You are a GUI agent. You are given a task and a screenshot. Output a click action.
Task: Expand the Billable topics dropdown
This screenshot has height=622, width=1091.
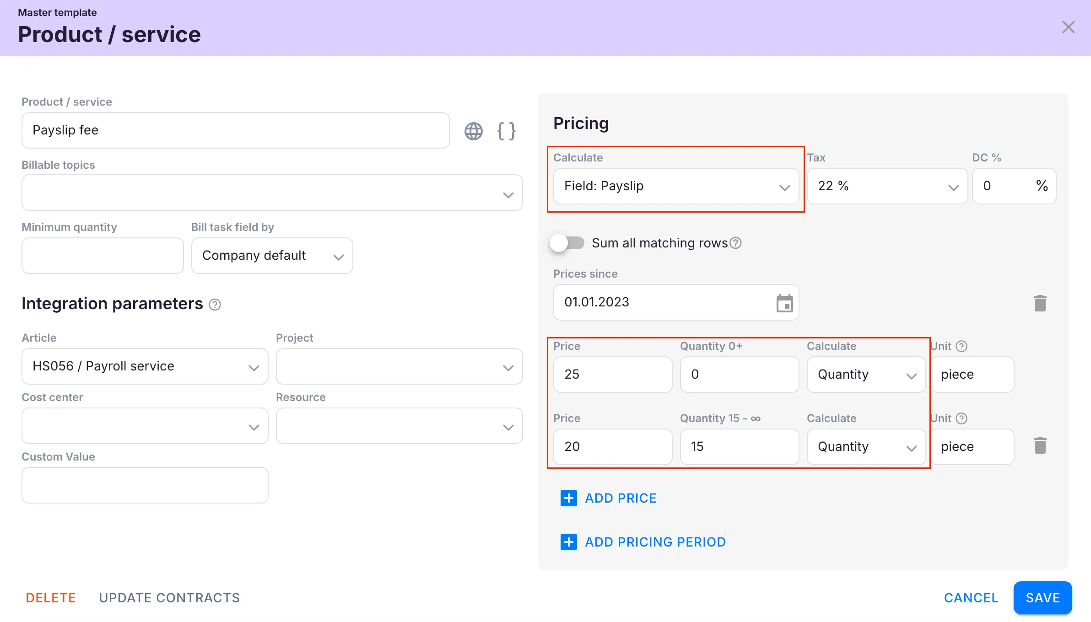[272, 193]
